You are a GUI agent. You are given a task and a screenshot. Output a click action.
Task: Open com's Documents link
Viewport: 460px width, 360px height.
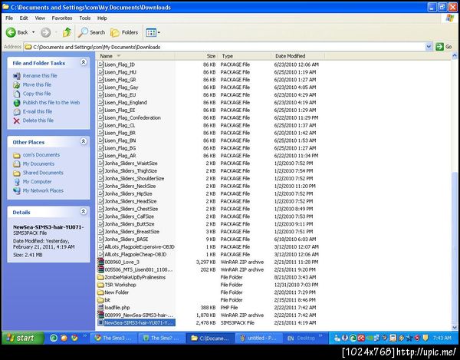point(41,155)
